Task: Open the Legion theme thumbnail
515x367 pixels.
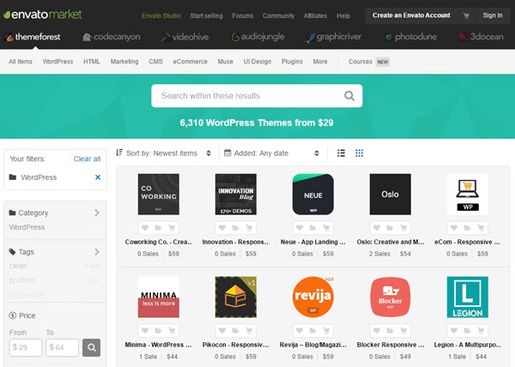Action: [x=468, y=297]
